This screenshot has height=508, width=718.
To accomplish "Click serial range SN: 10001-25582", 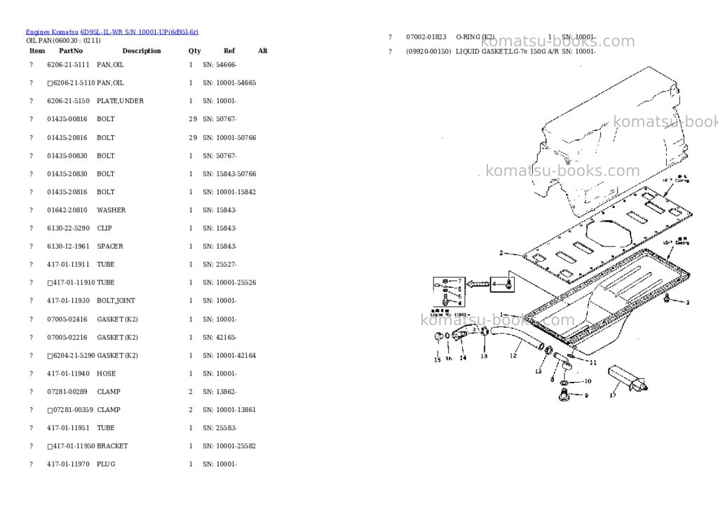I will point(229,446).
